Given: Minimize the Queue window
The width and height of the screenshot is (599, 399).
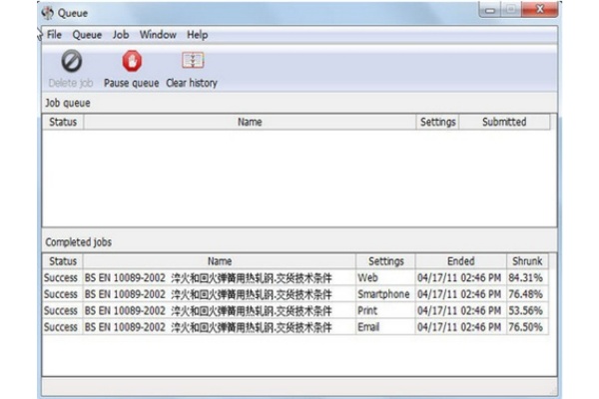Looking at the screenshot, I should point(490,10).
